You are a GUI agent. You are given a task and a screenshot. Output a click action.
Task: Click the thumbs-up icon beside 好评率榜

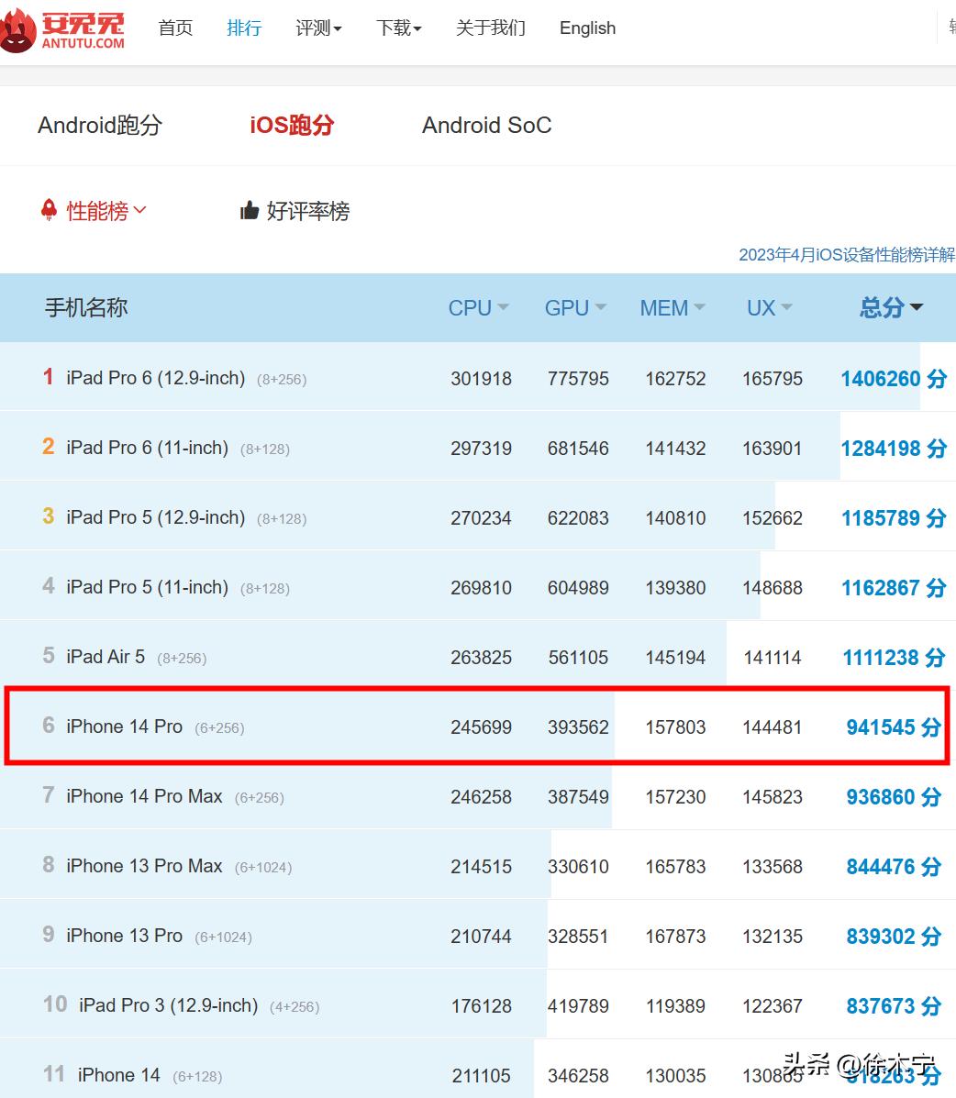pyautogui.click(x=250, y=210)
